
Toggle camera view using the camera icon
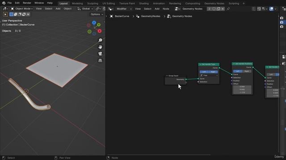(x=100, y=54)
